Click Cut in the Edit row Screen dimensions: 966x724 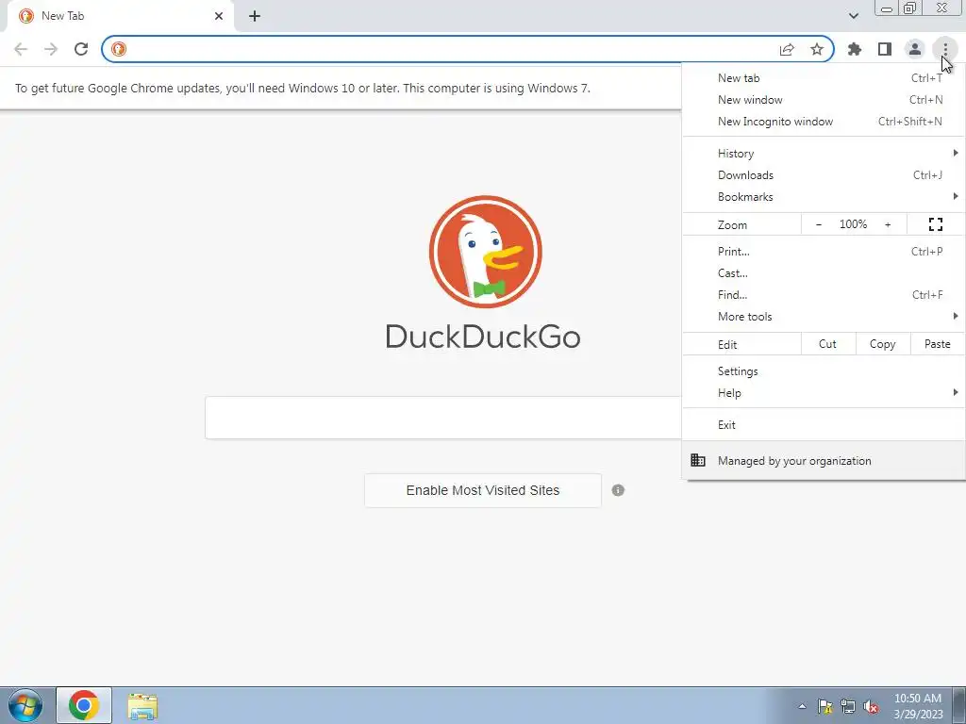[x=828, y=344]
